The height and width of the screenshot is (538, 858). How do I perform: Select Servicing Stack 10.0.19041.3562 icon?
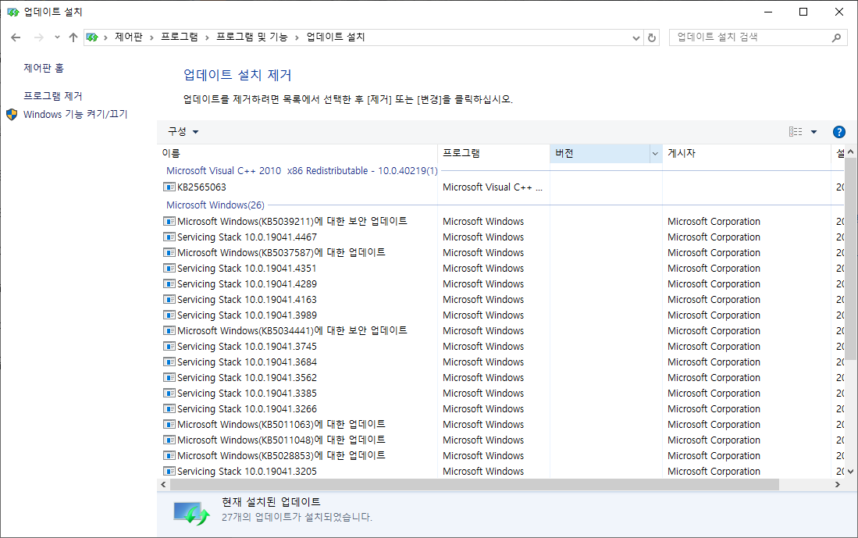point(169,378)
